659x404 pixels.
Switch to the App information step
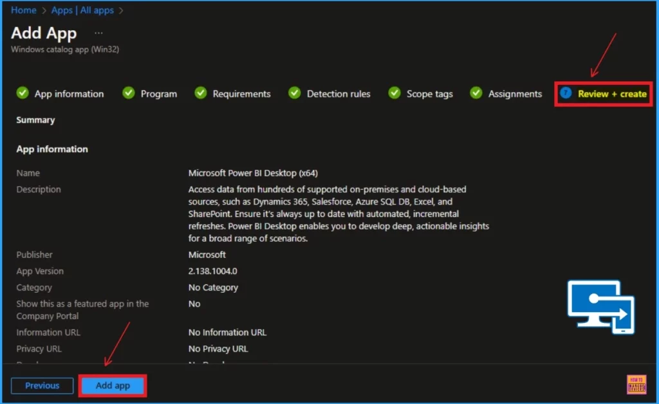(69, 94)
